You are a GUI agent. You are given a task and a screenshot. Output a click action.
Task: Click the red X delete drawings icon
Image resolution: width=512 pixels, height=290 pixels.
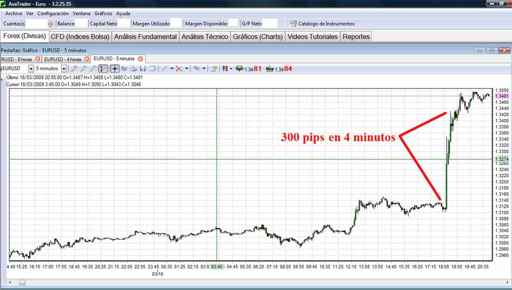click(179, 69)
